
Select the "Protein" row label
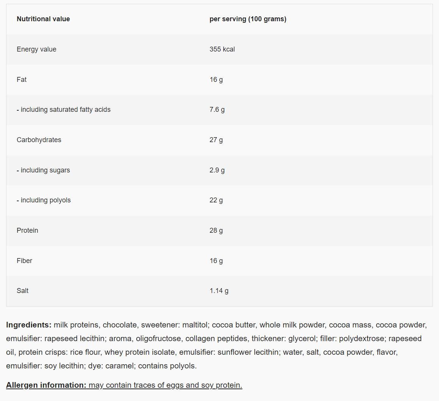coord(27,230)
